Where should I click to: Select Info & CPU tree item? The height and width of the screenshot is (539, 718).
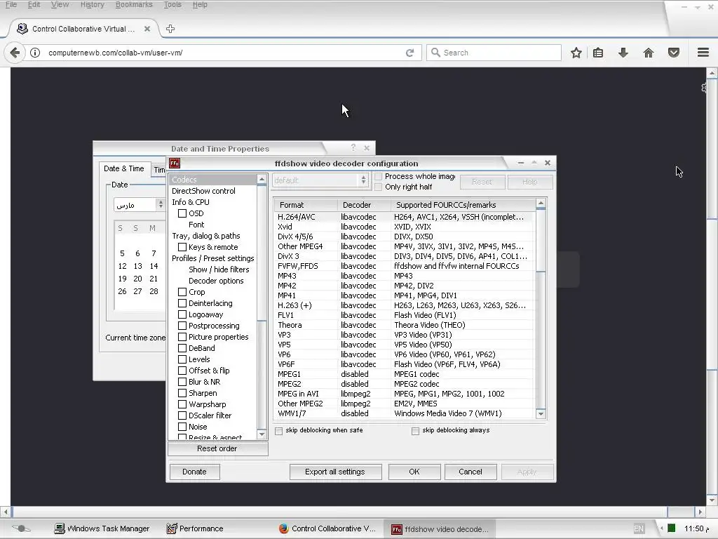191,202
